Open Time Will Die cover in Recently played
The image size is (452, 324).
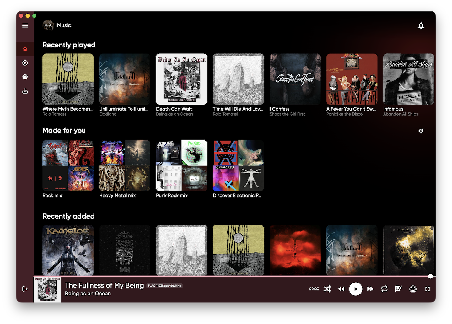pos(239,79)
